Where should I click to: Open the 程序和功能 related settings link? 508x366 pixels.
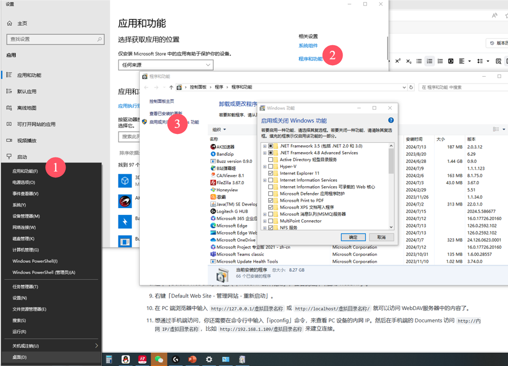(x=310, y=59)
